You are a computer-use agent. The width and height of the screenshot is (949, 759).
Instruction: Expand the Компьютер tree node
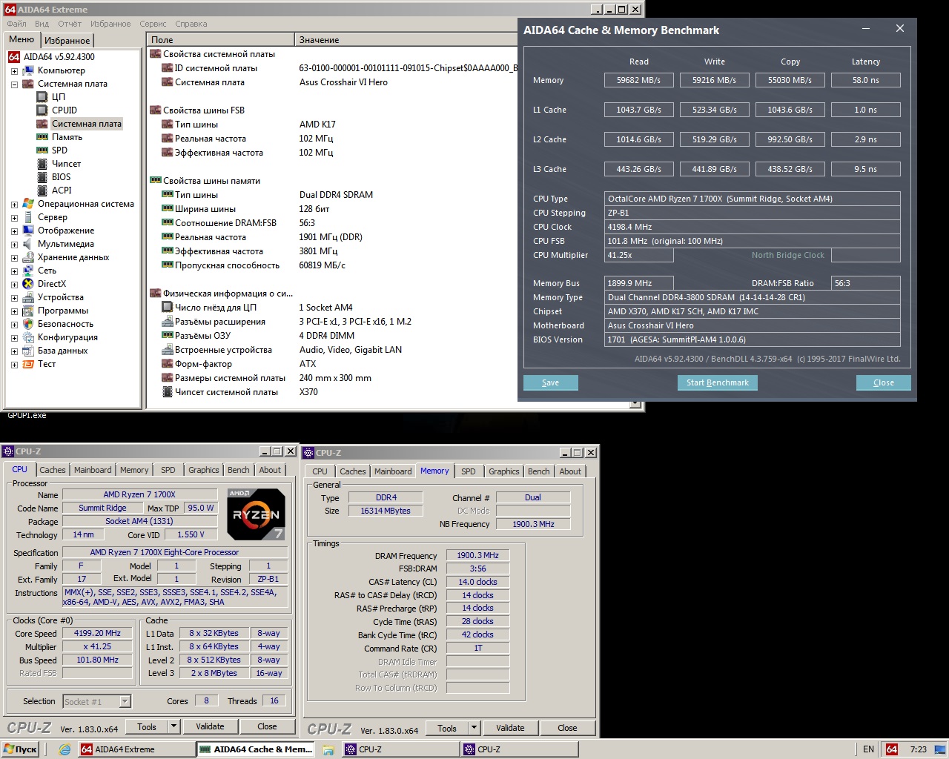14,70
